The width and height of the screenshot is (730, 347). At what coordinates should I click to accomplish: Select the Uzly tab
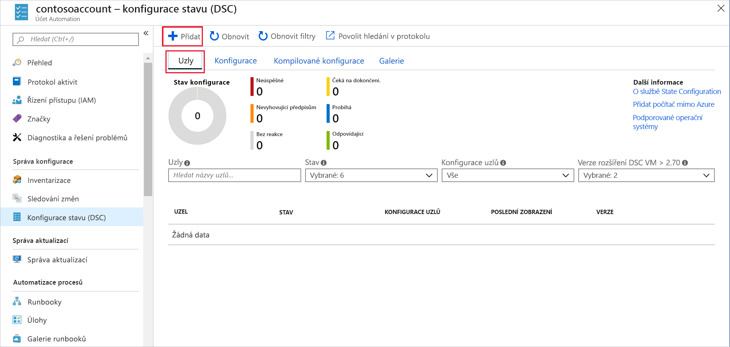(x=186, y=61)
